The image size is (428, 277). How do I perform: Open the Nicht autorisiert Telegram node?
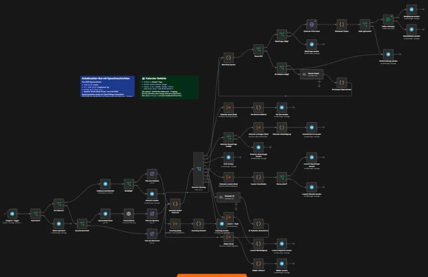click(59, 224)
